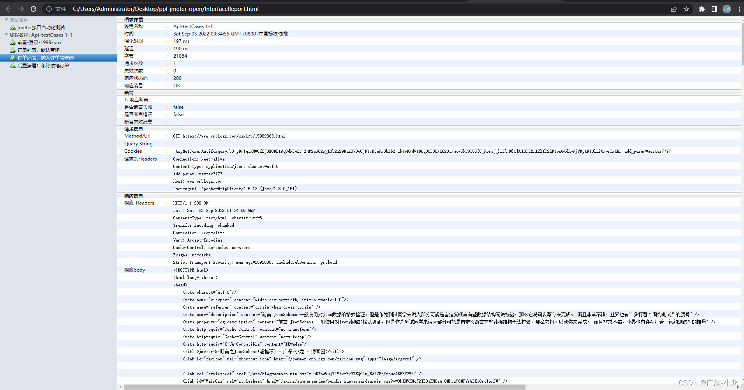Click the Query String label
Image resolution: width=744 pixels, height=390 pixels.
[138, 143]
